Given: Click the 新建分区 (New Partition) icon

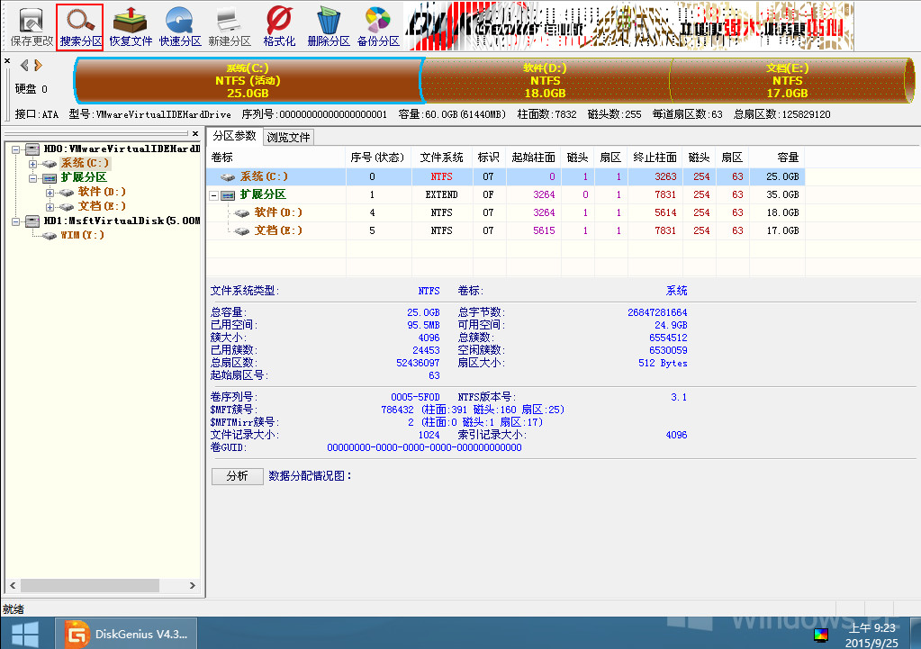Looking at the screenshot, I should tap(230, 26).
